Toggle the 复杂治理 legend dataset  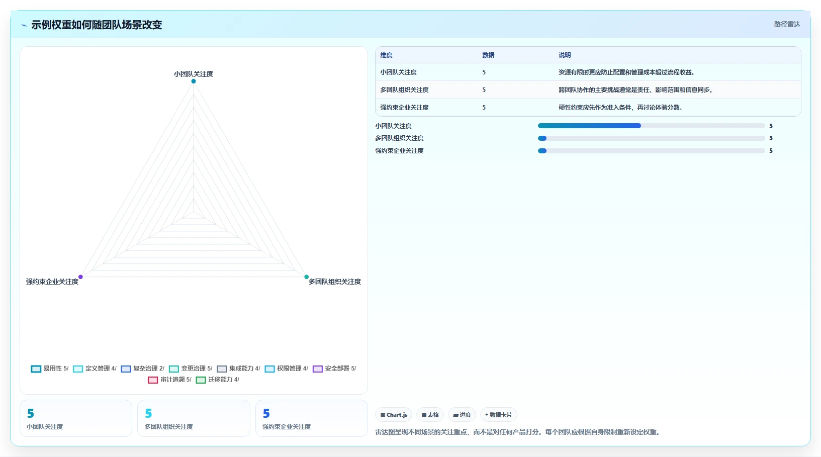pyautogui.click(x=143, y=369)
